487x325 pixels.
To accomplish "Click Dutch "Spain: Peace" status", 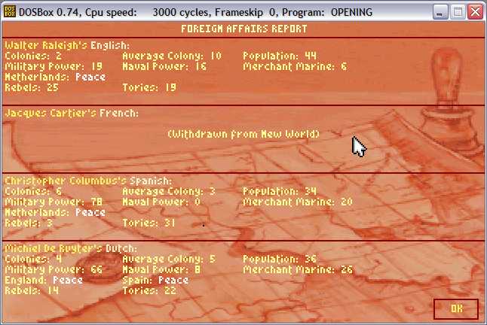I will point(155,280).
